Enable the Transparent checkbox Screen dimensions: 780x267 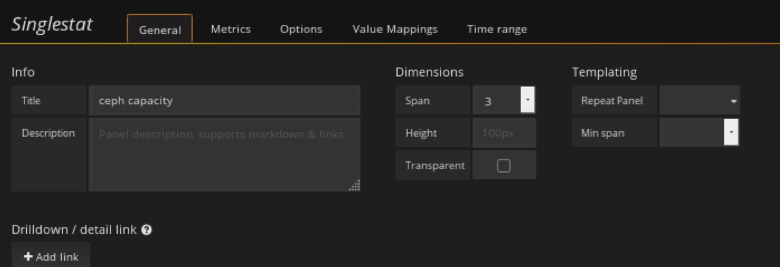pos(504,166)
